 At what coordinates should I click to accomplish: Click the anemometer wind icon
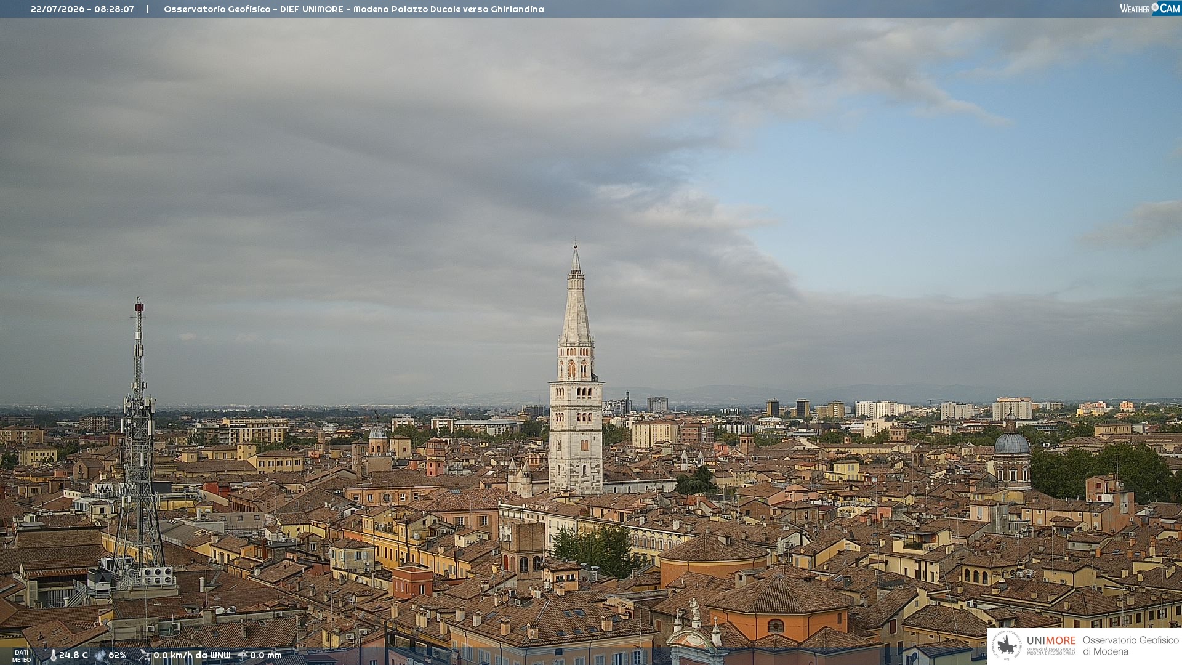pos(145,655)
